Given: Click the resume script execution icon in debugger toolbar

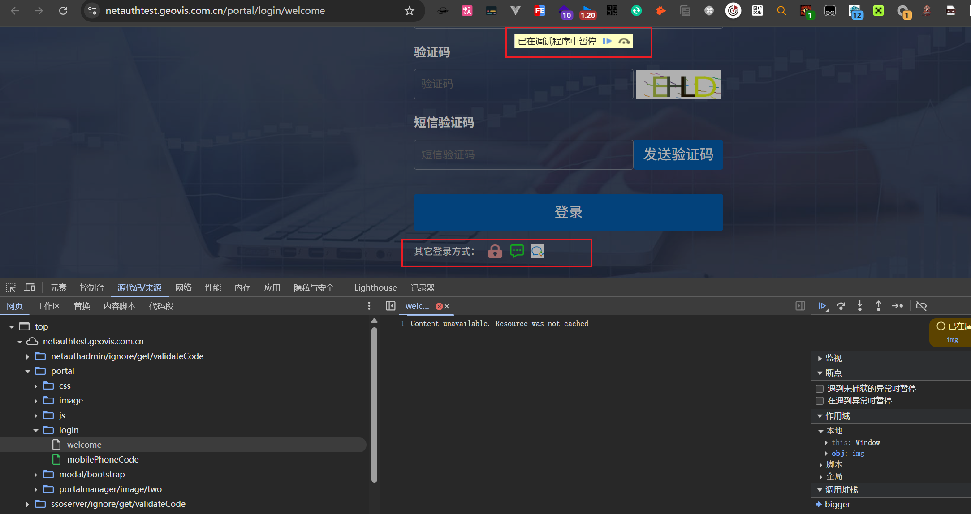Looking at the screenshot, I should coord(822,306).
